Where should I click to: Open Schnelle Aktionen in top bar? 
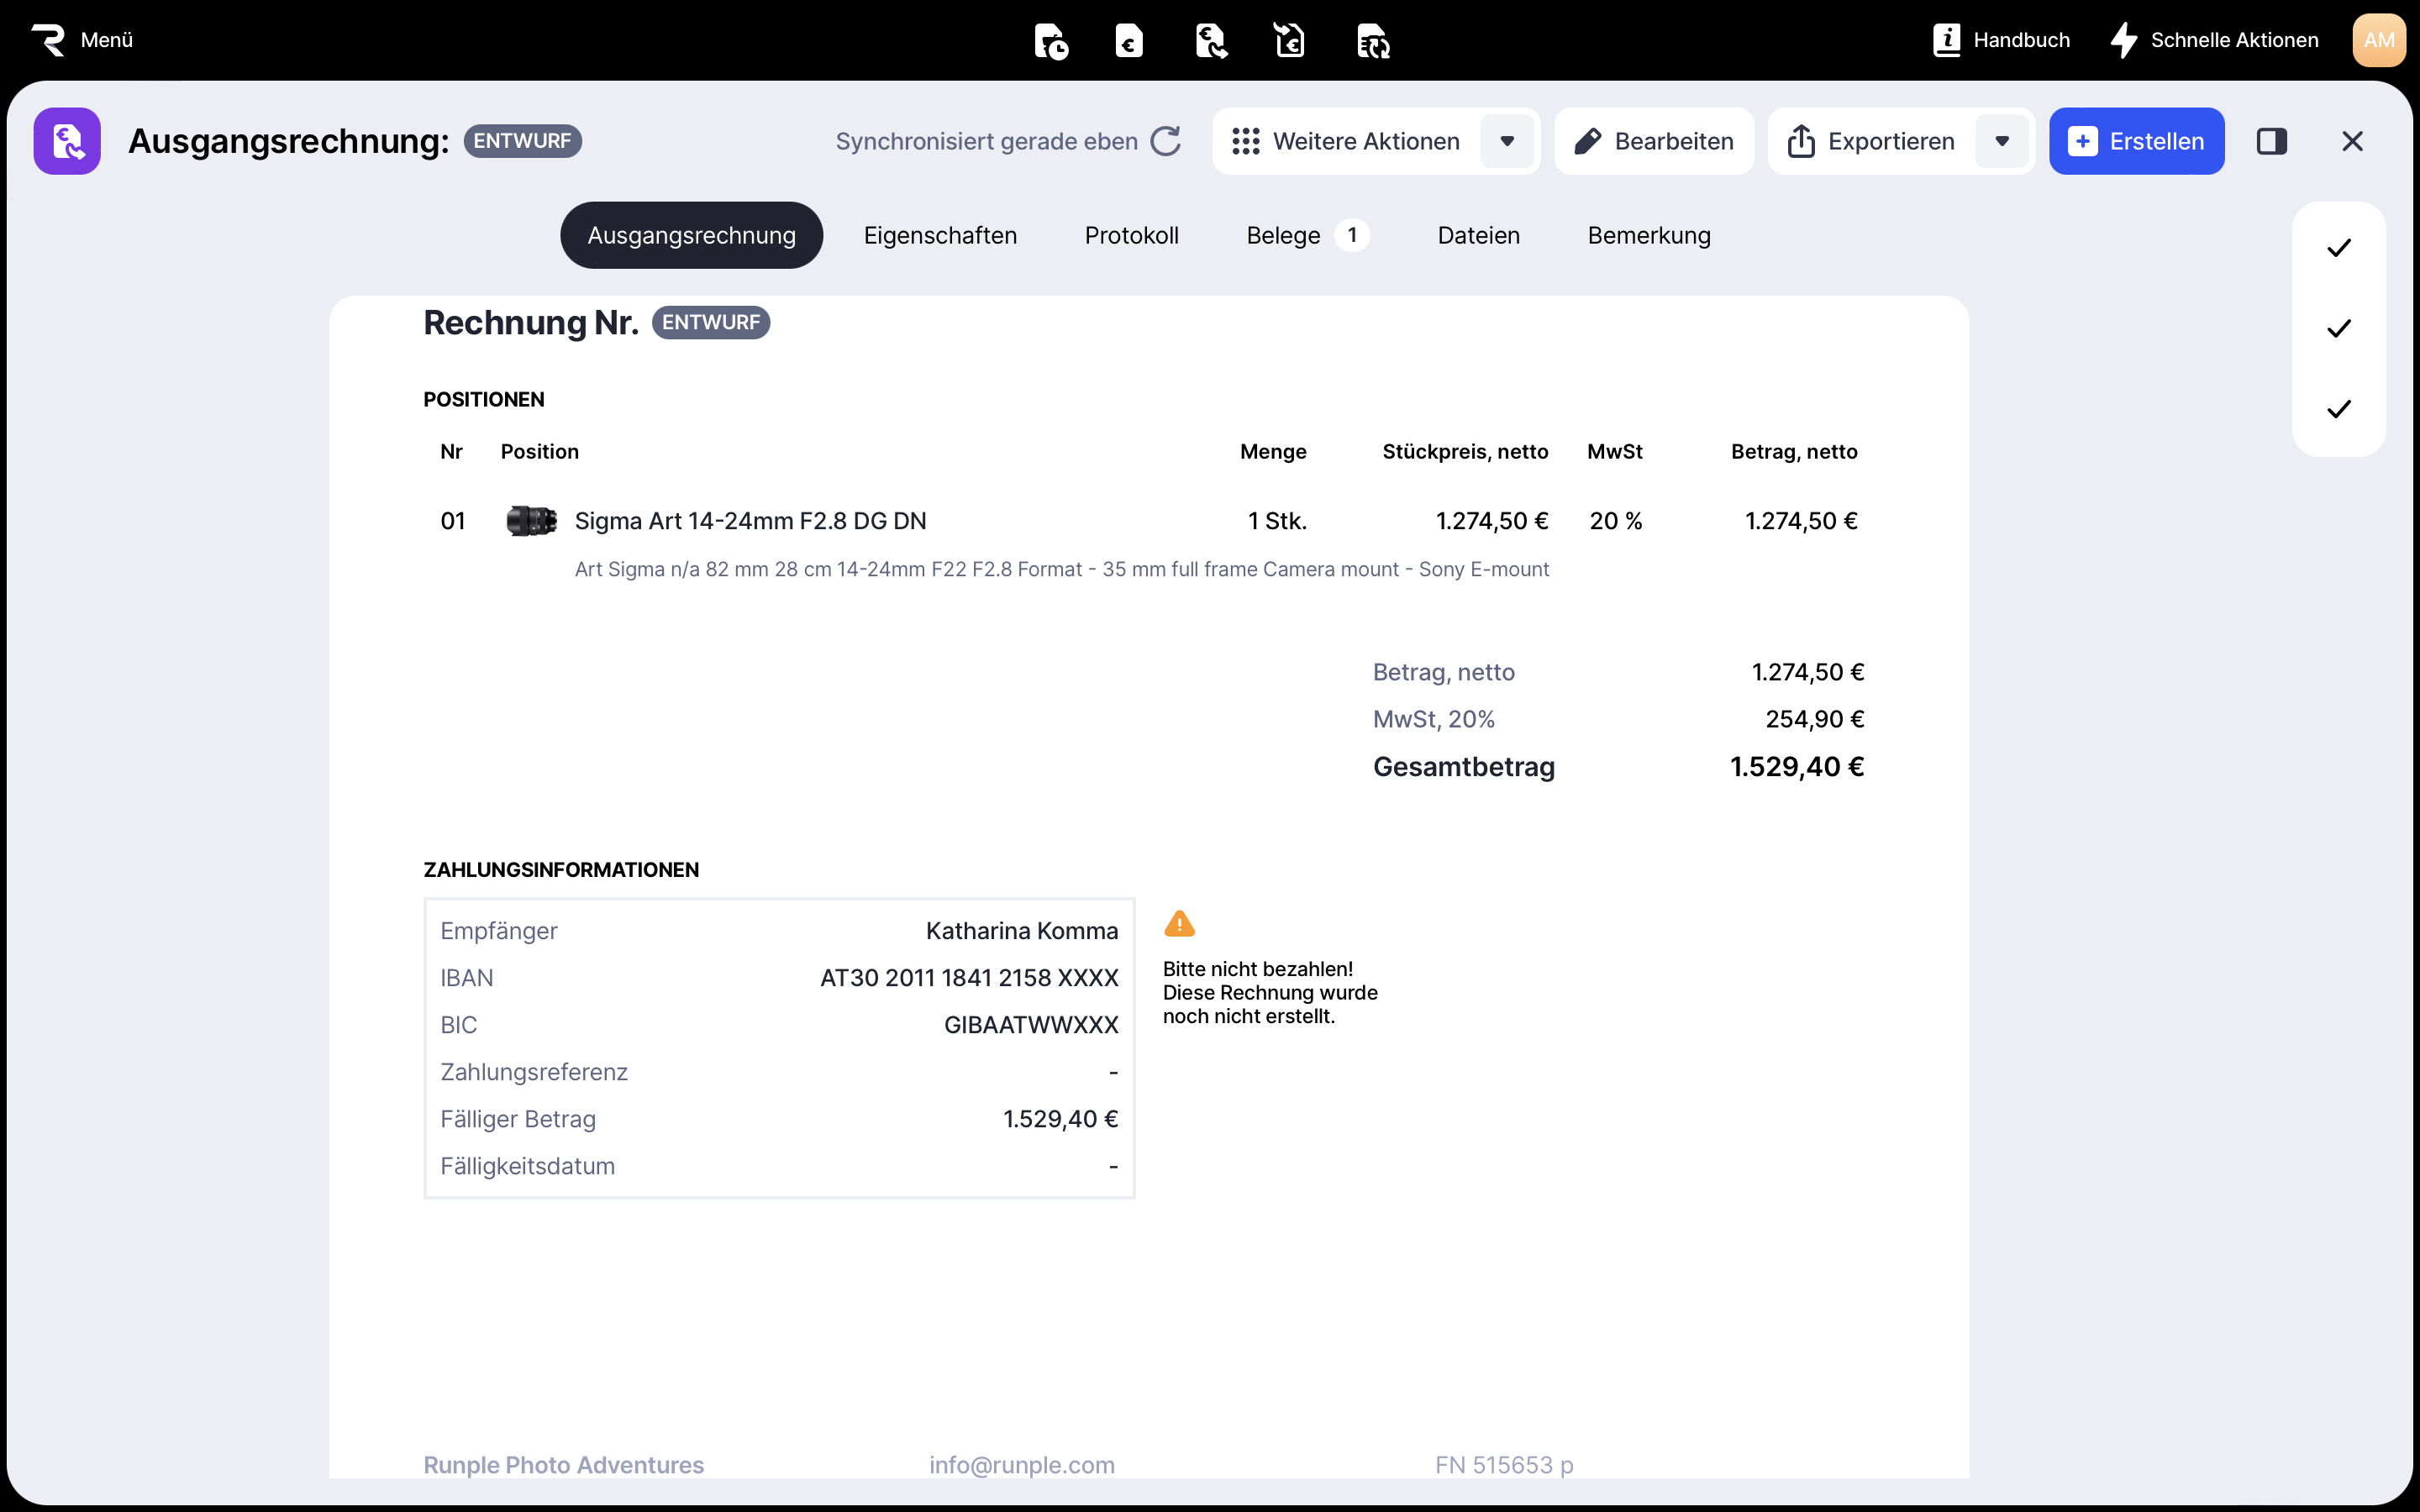pos(2214,40)
